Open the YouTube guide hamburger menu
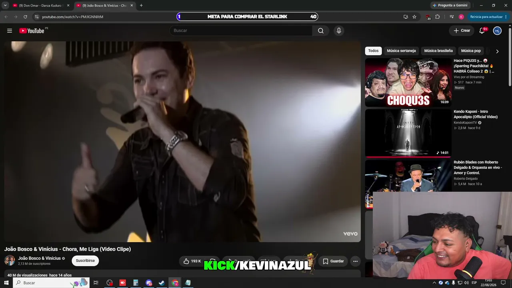The image size is (512, 288). tap(10, 31)
